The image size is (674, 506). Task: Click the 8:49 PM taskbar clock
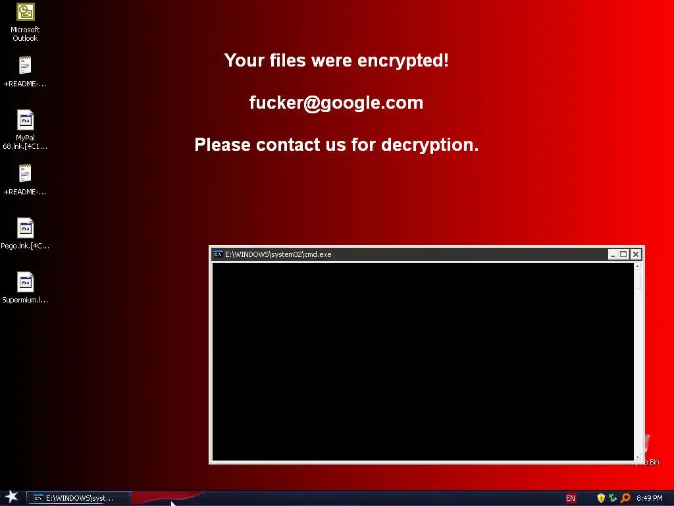point(650,498)
